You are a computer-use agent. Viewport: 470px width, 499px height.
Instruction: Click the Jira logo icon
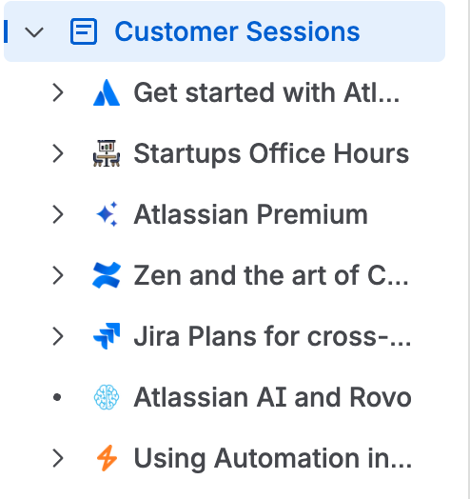[x=107, y=336]
